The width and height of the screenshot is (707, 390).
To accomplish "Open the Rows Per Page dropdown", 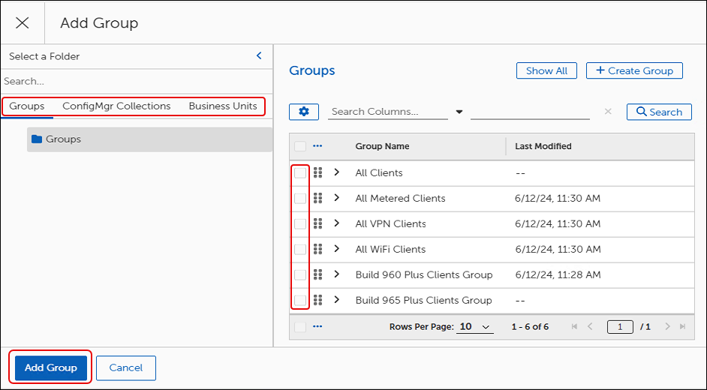I will pyautogui.click(x=475, y=327).
